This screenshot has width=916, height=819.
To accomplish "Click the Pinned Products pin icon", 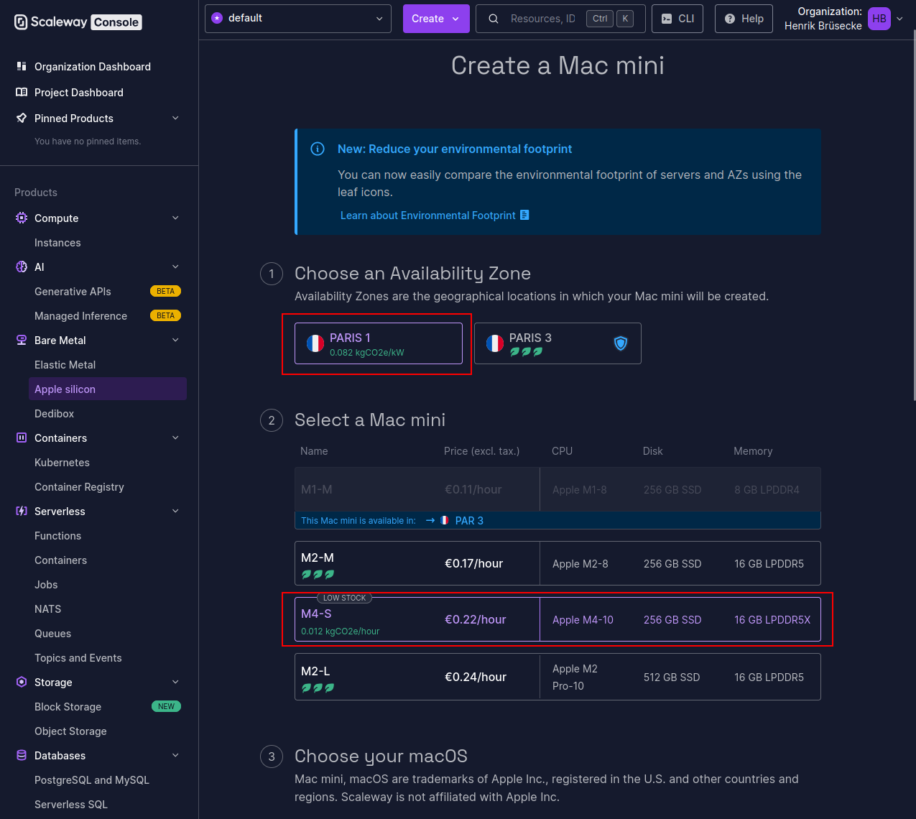I will pos(22,118).
